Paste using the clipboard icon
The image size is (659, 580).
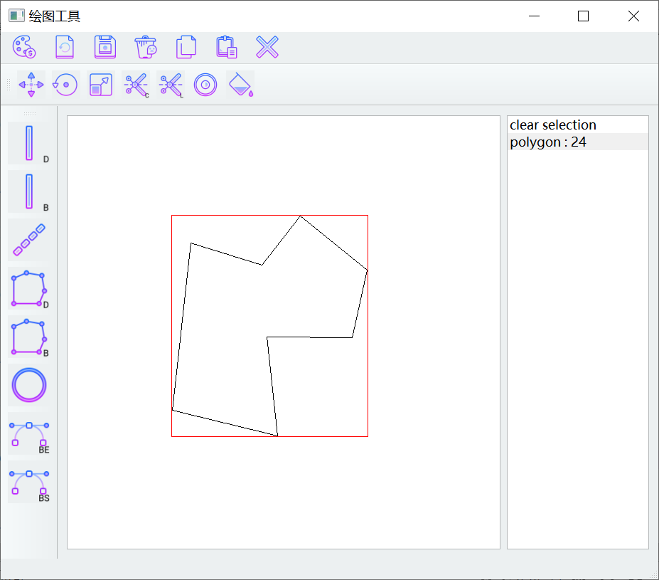pyautogui.click(x=227, y=47)
